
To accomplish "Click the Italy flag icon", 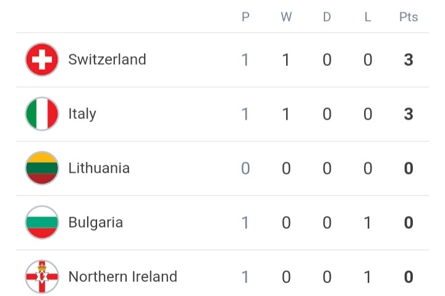I will click(42, 114).
